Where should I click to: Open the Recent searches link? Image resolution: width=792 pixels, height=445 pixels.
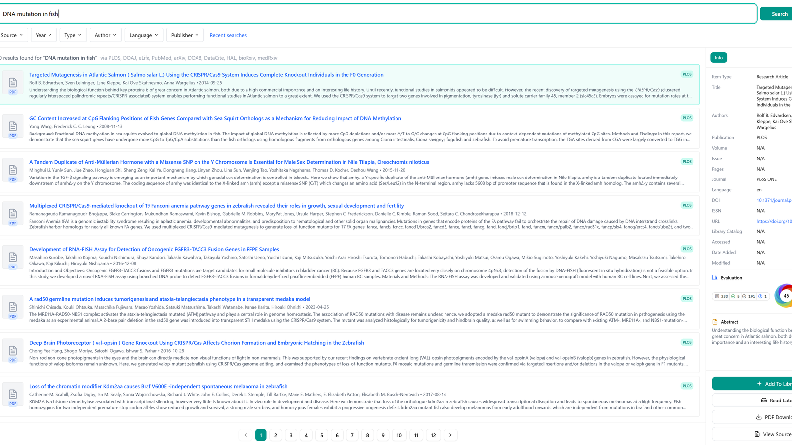click(x=228, y=35)
